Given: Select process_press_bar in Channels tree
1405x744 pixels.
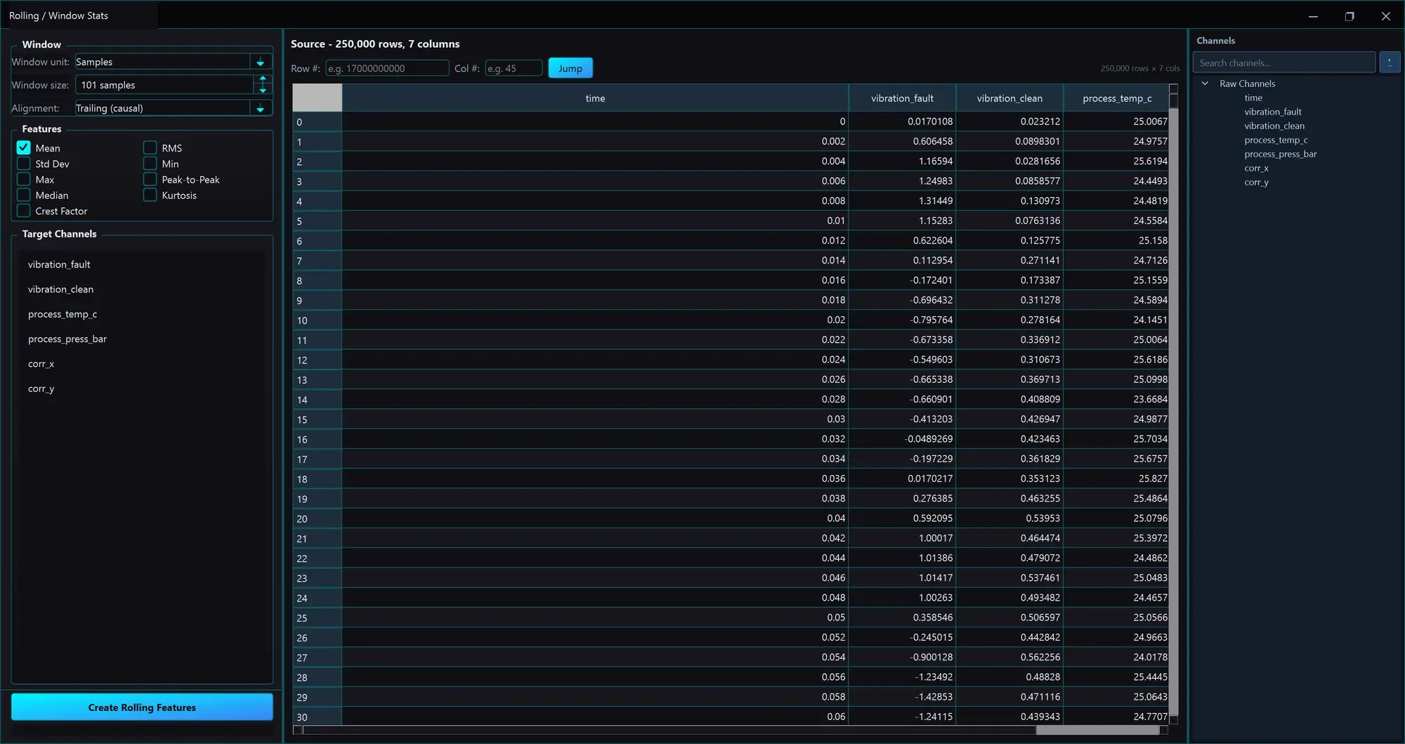Looking at the screenshot, I should [x=1281, y=154].
